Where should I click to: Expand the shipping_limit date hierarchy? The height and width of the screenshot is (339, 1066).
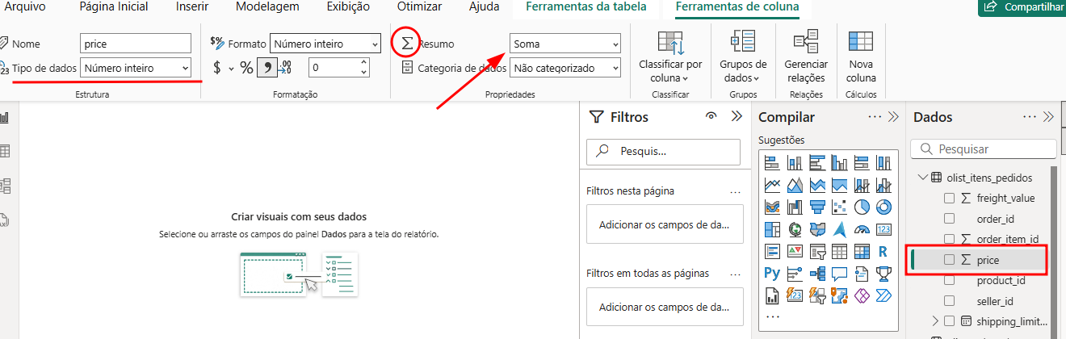[935, 321]
